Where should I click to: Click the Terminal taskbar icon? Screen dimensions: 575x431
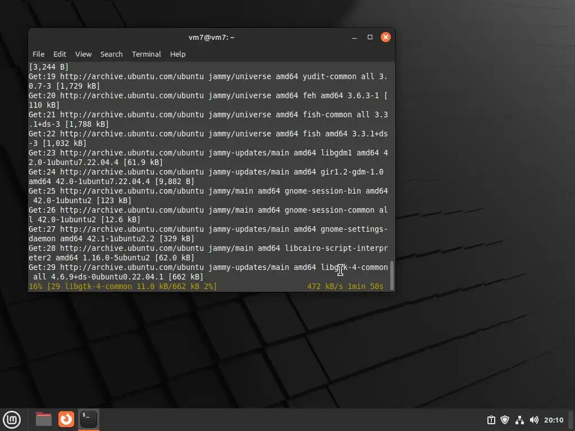[x=89, y=419]
